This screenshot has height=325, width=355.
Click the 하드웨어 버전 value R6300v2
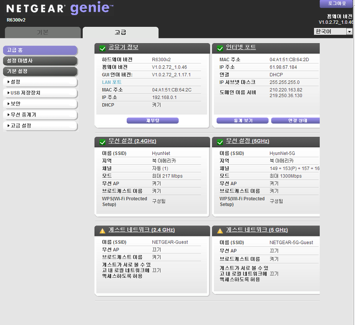(162, 60)
